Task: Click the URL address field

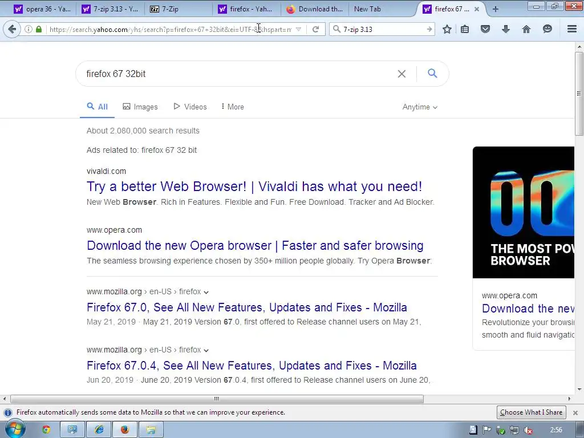Action: click(170, 29)
